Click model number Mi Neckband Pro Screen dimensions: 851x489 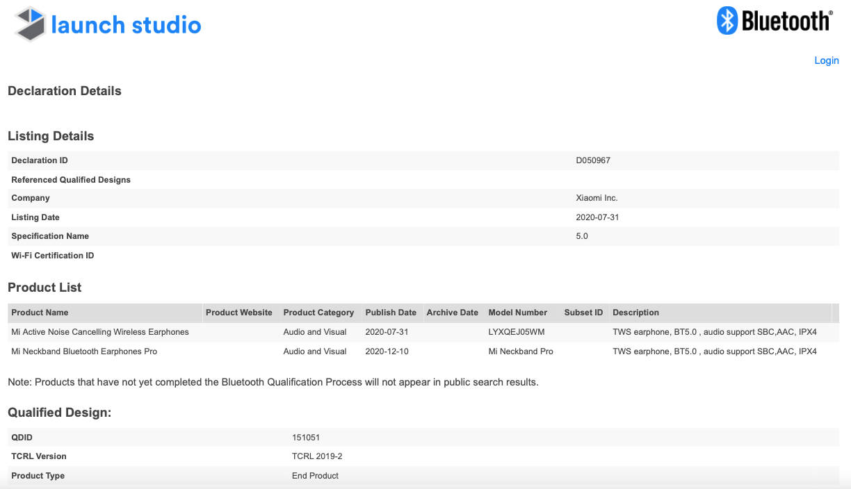(x=521, y=351)
